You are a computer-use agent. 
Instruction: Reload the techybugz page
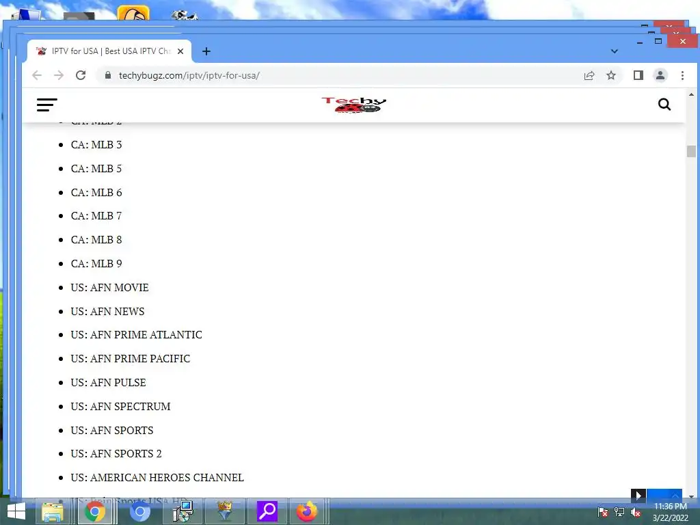(81, 75)
